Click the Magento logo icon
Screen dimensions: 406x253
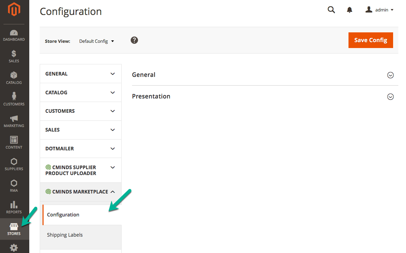coord(14,10)
